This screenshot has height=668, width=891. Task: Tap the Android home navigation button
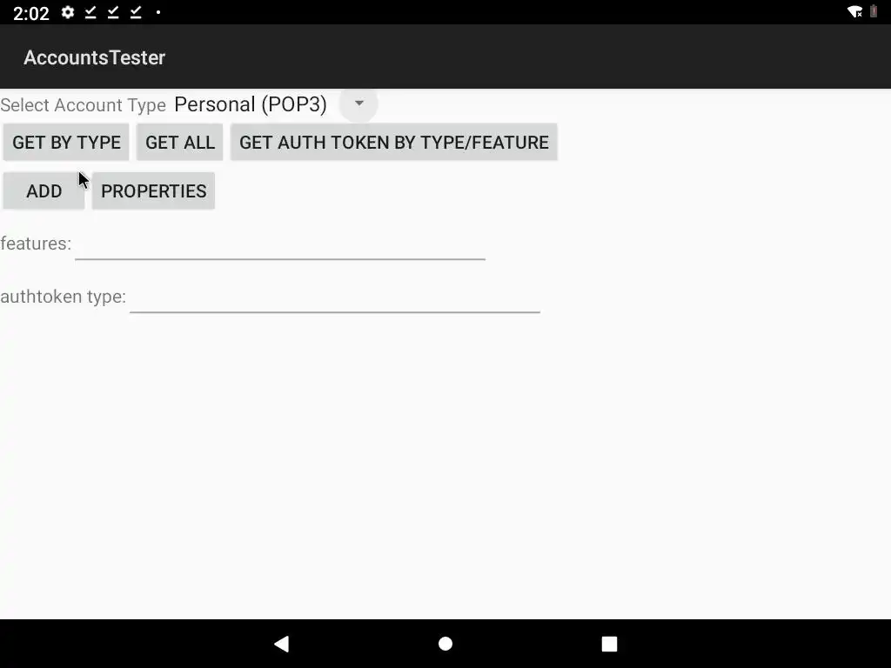pyautogui.click(x=445, y=644)
